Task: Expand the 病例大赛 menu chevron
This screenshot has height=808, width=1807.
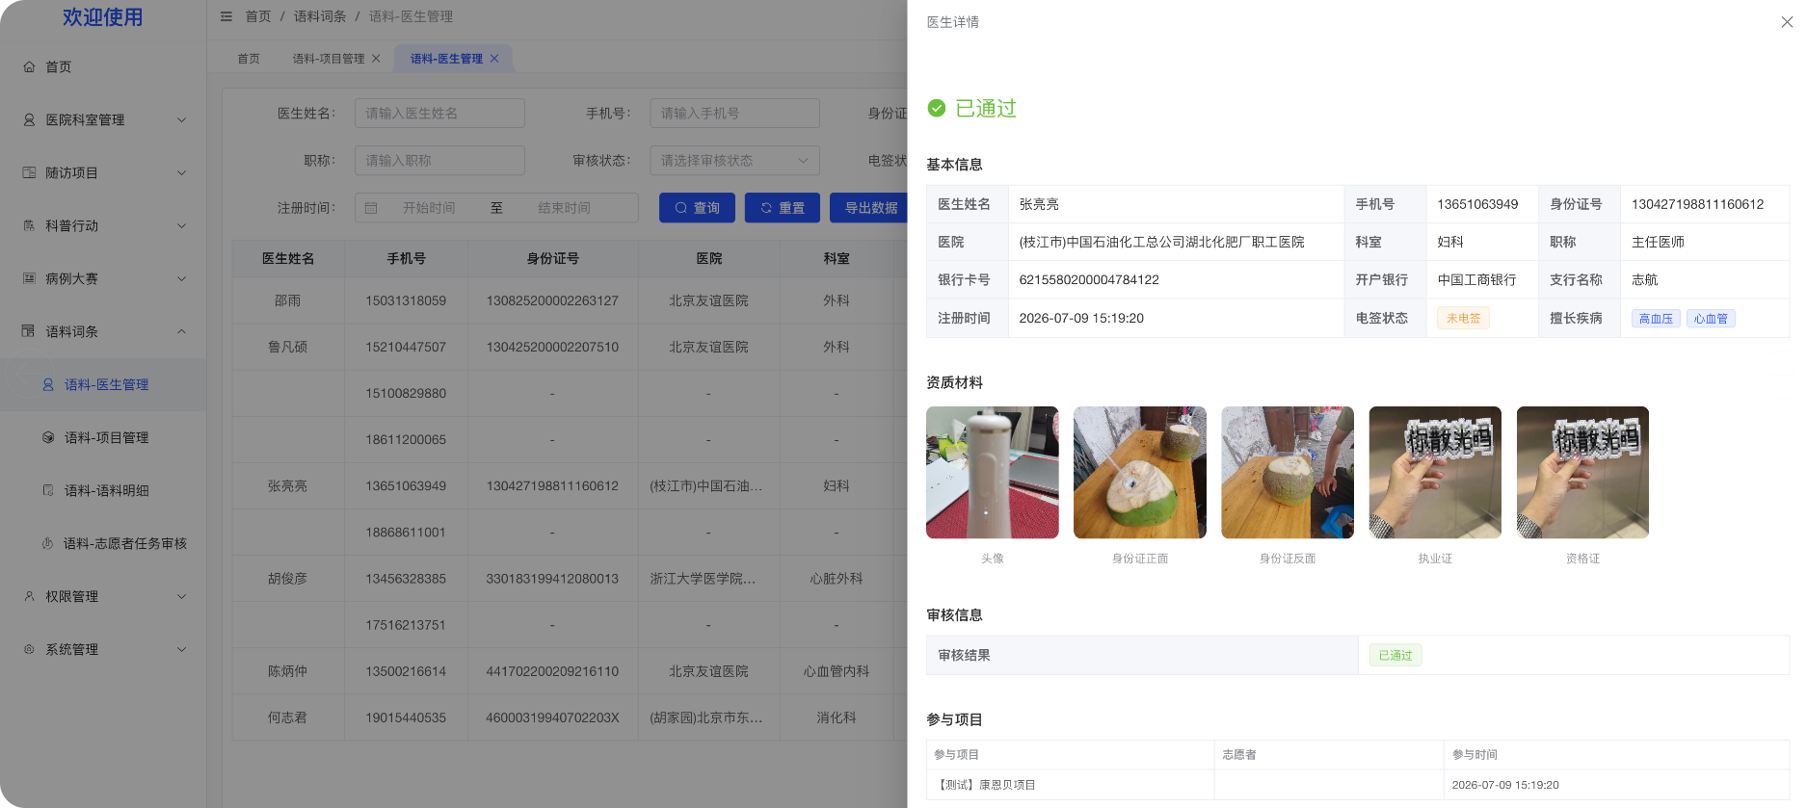Action: pos(181,278)
